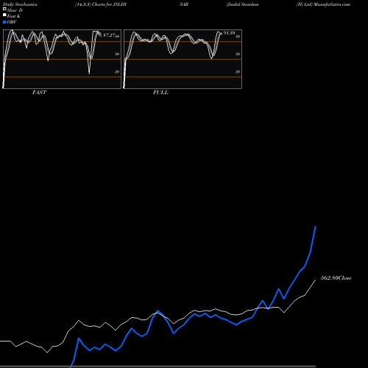The width and height of the screenshot is (368, 368).
Task: Click the Slow D legend swatch
Action: point(4,9)
